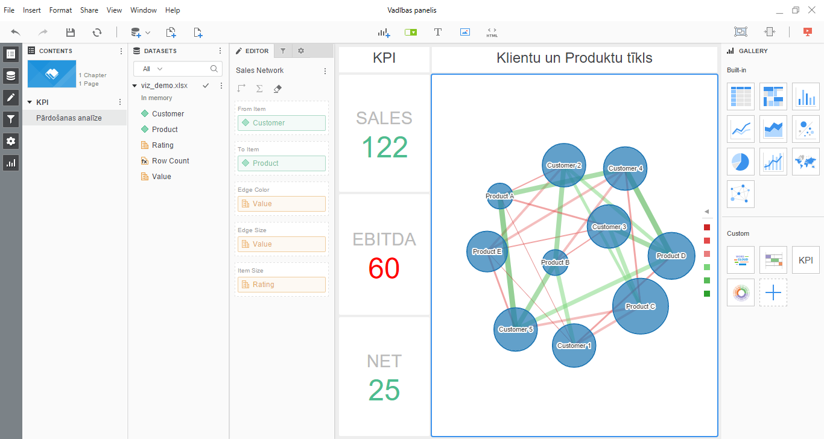Click the dark green legend color swatch
Viewport: 824px width, 439px height.
point(707,294)
